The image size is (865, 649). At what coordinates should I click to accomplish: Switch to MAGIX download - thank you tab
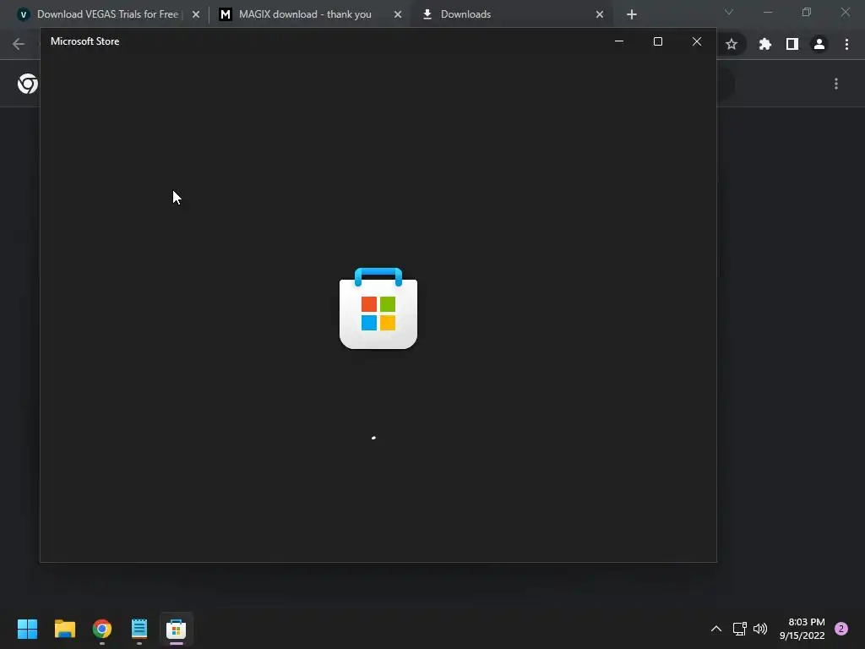(x=305, y=14)
